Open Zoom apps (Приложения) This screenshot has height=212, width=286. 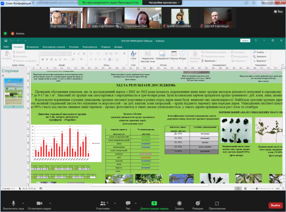click(x=217, y=205)
